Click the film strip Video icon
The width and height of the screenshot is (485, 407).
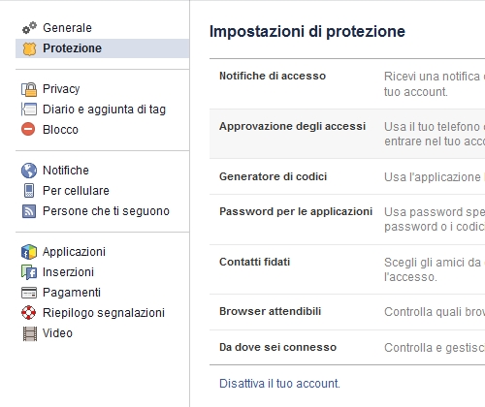click(30, 333)
